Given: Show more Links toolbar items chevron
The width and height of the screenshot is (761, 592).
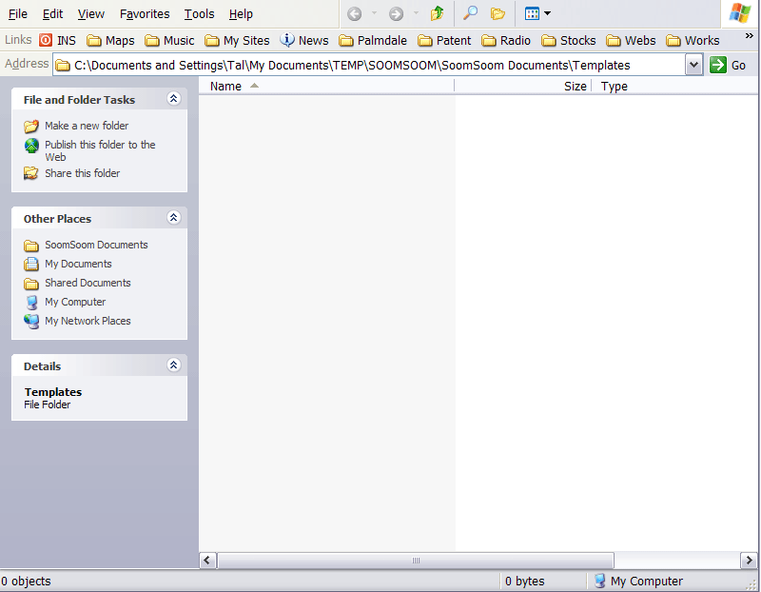Looking at the screenshot, I should 750,36.
